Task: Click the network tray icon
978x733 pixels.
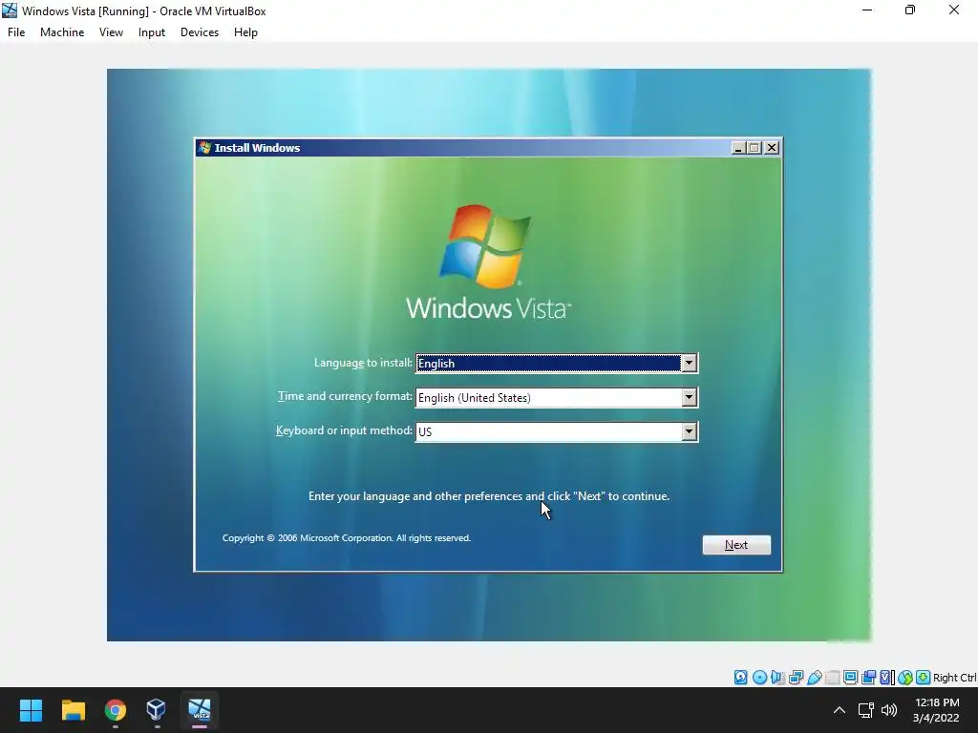Action: [865, 710]
